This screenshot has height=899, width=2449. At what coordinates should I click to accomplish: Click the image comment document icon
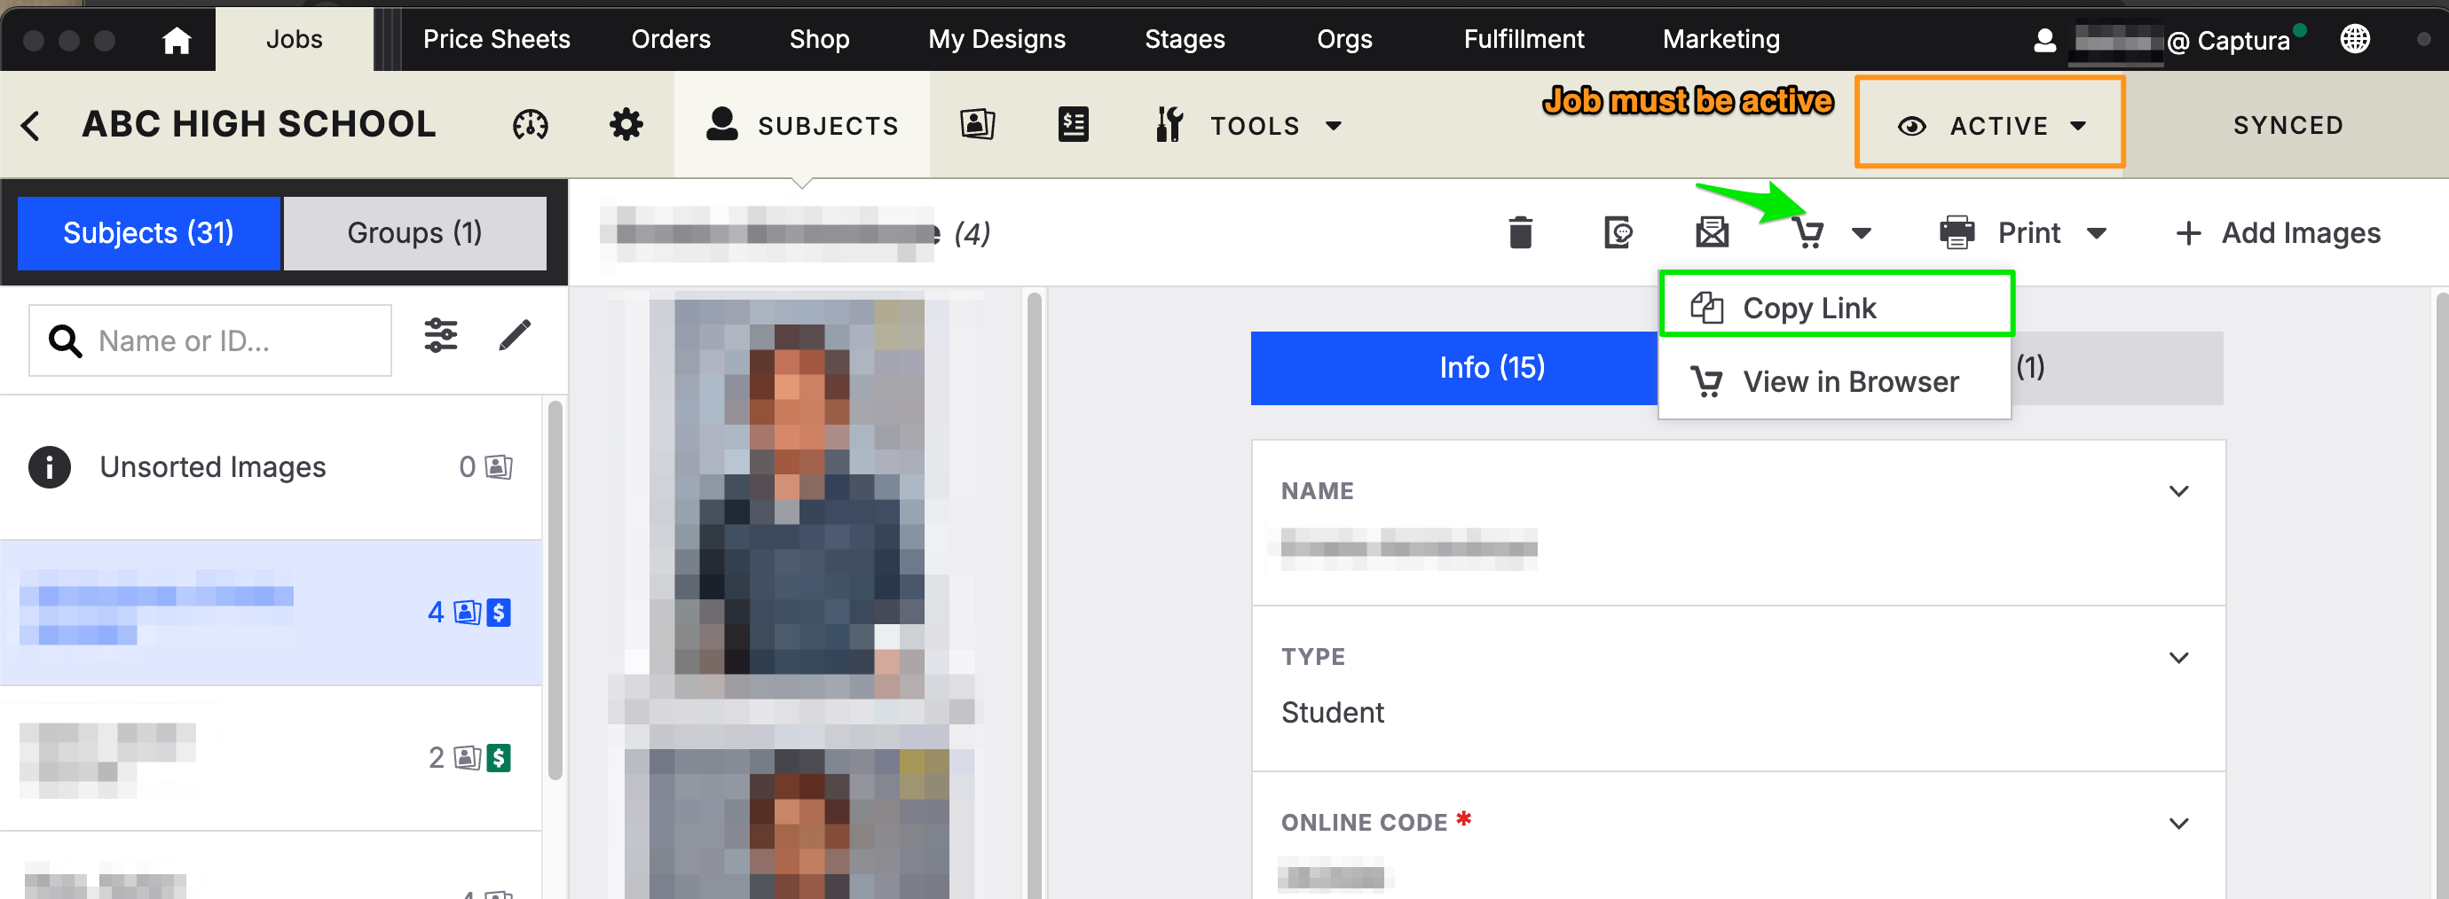pyautogui.click(x=1617, y=233)
